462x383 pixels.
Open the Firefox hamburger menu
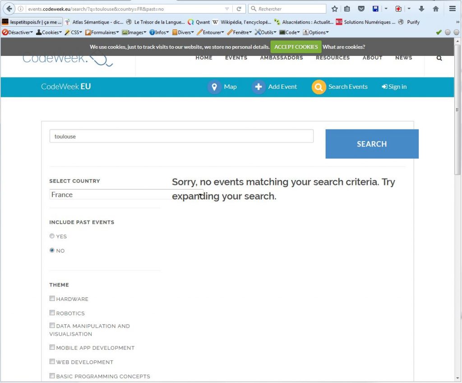[452, 9]
